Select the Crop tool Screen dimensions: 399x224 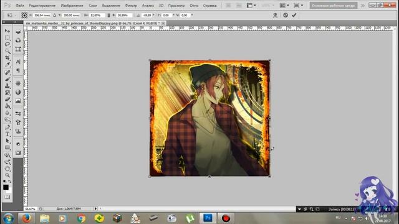click(7, 58)
